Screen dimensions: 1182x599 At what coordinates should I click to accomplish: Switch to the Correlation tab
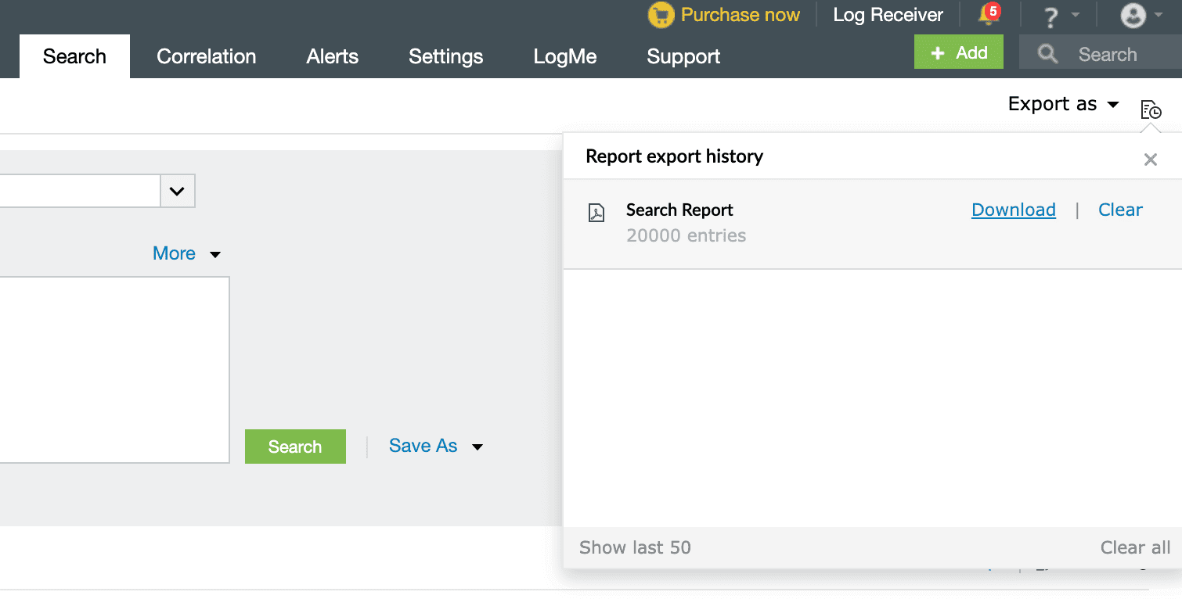pyautogui.click(x=206, y=56)
